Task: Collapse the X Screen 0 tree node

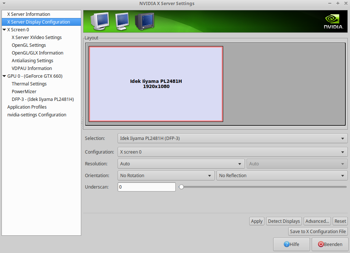Action: (4, 29)
